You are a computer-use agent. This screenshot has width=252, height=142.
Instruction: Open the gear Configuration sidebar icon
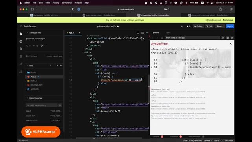point(21,49)
